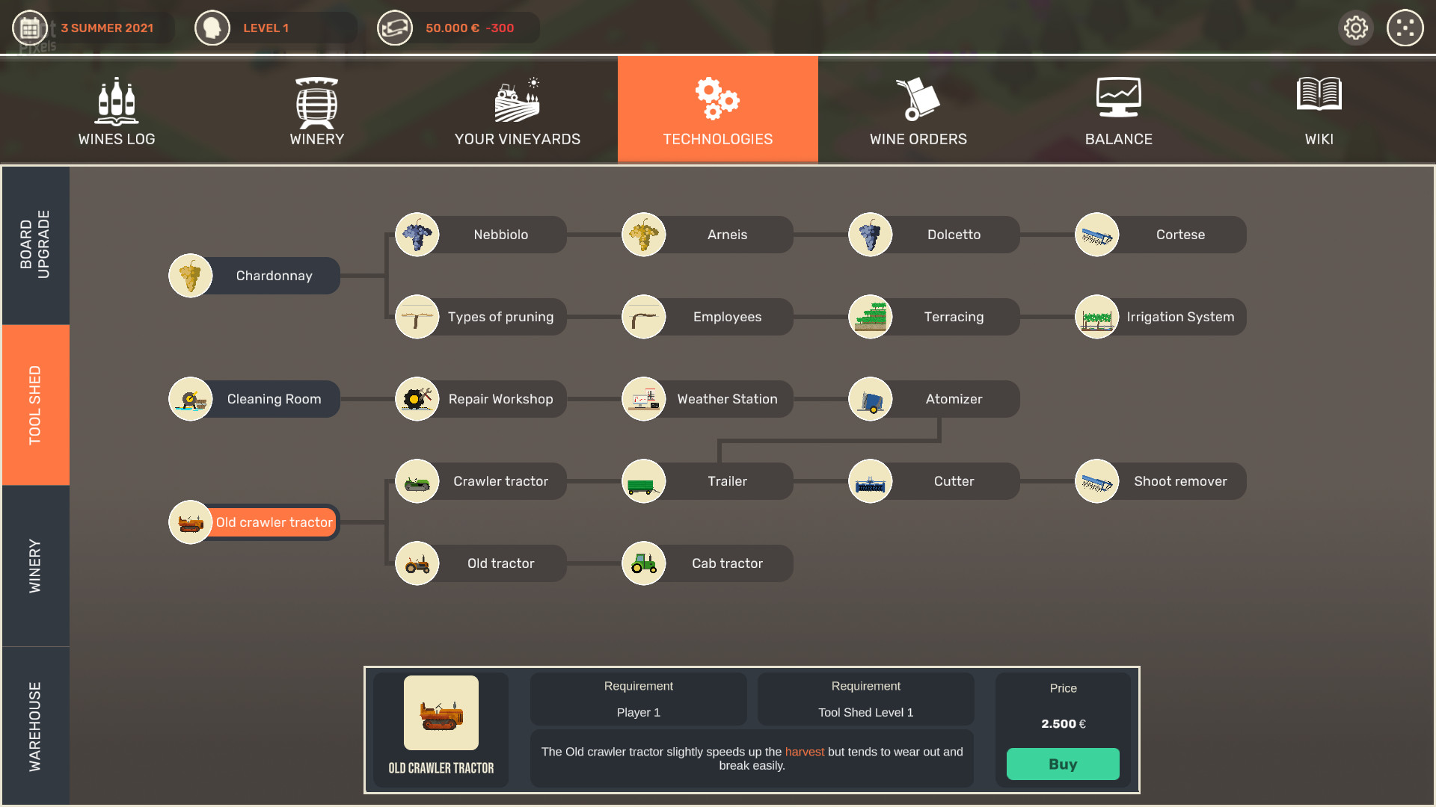Click the TOOL SHED sidebar tab
The height and width of the screenshot is (807, 1436).
point(34,404)
